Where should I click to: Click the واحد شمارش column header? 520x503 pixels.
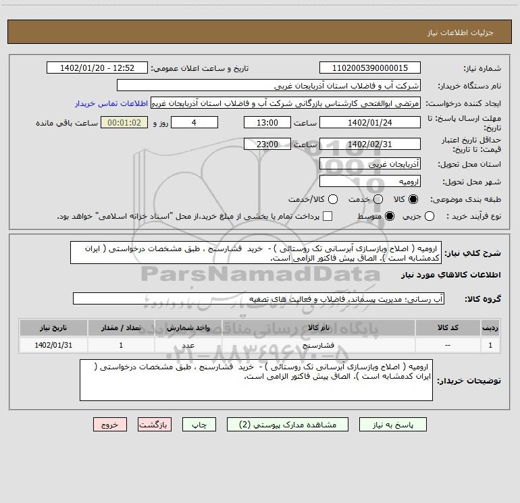[x=188, y=328]
